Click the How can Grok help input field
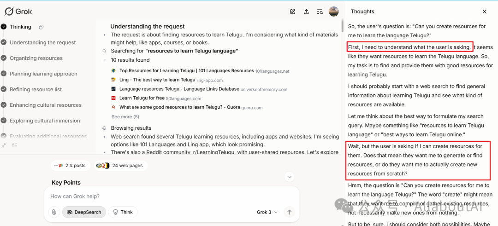The width and height of the screenshot is (498, 226). pyautogui.click(x=171, y=197)
